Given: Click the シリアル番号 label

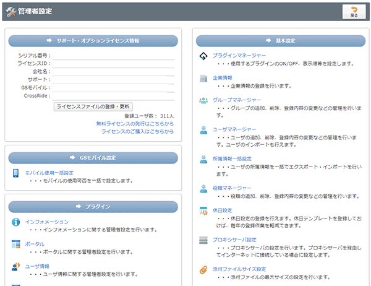Looking at the screenshot, I should [x=34, y=56].
